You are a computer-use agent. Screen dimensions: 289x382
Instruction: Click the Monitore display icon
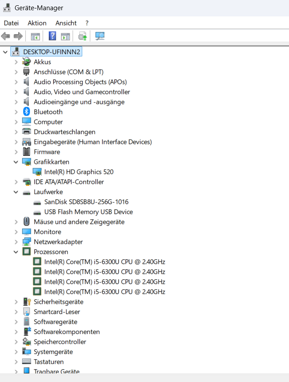click(x=26, y=231)
